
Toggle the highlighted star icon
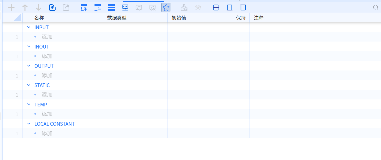pyautogui.click(x=166, y=8)
